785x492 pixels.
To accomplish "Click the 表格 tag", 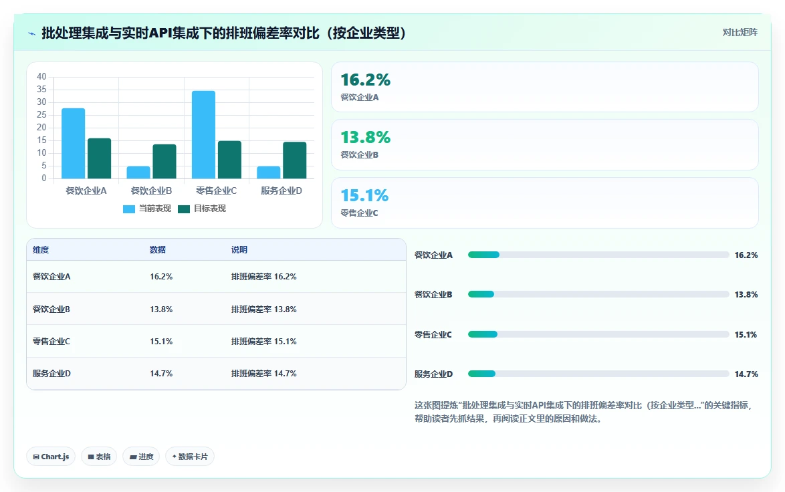I will 99,457.
